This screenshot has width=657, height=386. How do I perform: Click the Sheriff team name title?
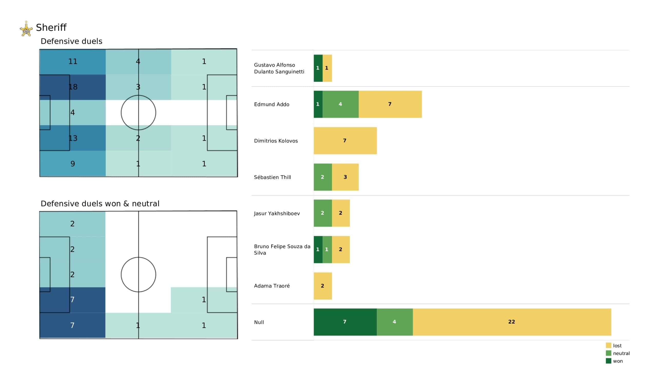(x=51, y=27)
